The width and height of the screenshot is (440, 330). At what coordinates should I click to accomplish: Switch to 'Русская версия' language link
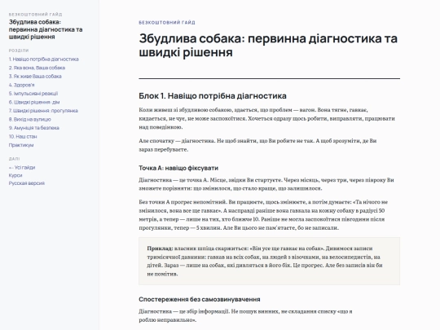27,183
